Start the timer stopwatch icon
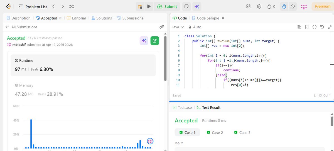 (284, 6)
